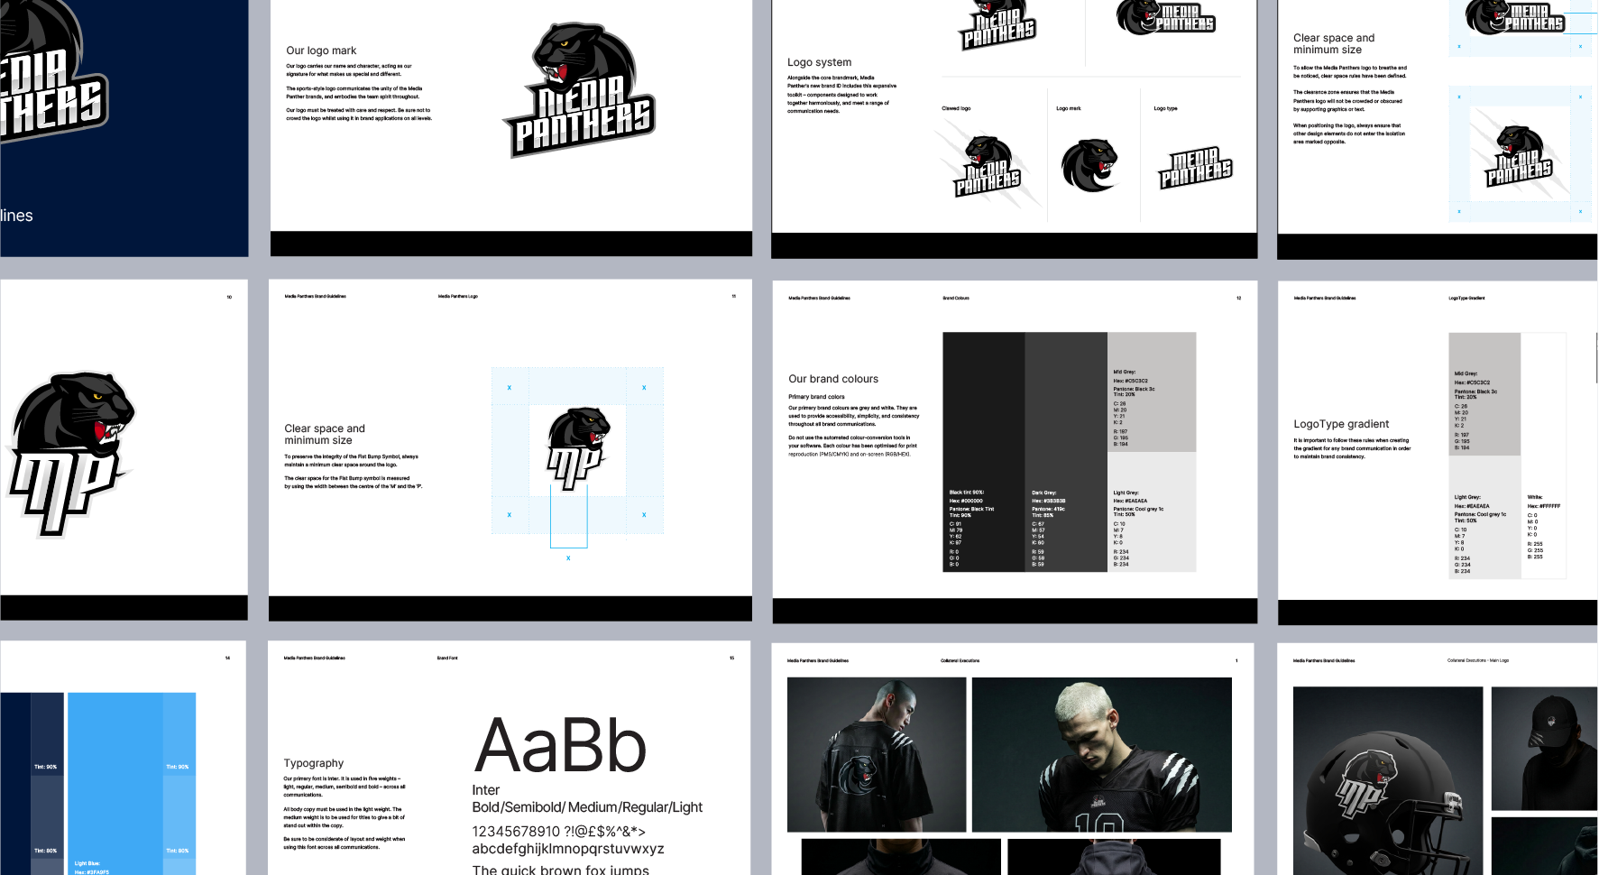1599x875 pixels.
Task: Pick the Light Grey swatch on the Brand Colours page
Action: (1152, 512)
